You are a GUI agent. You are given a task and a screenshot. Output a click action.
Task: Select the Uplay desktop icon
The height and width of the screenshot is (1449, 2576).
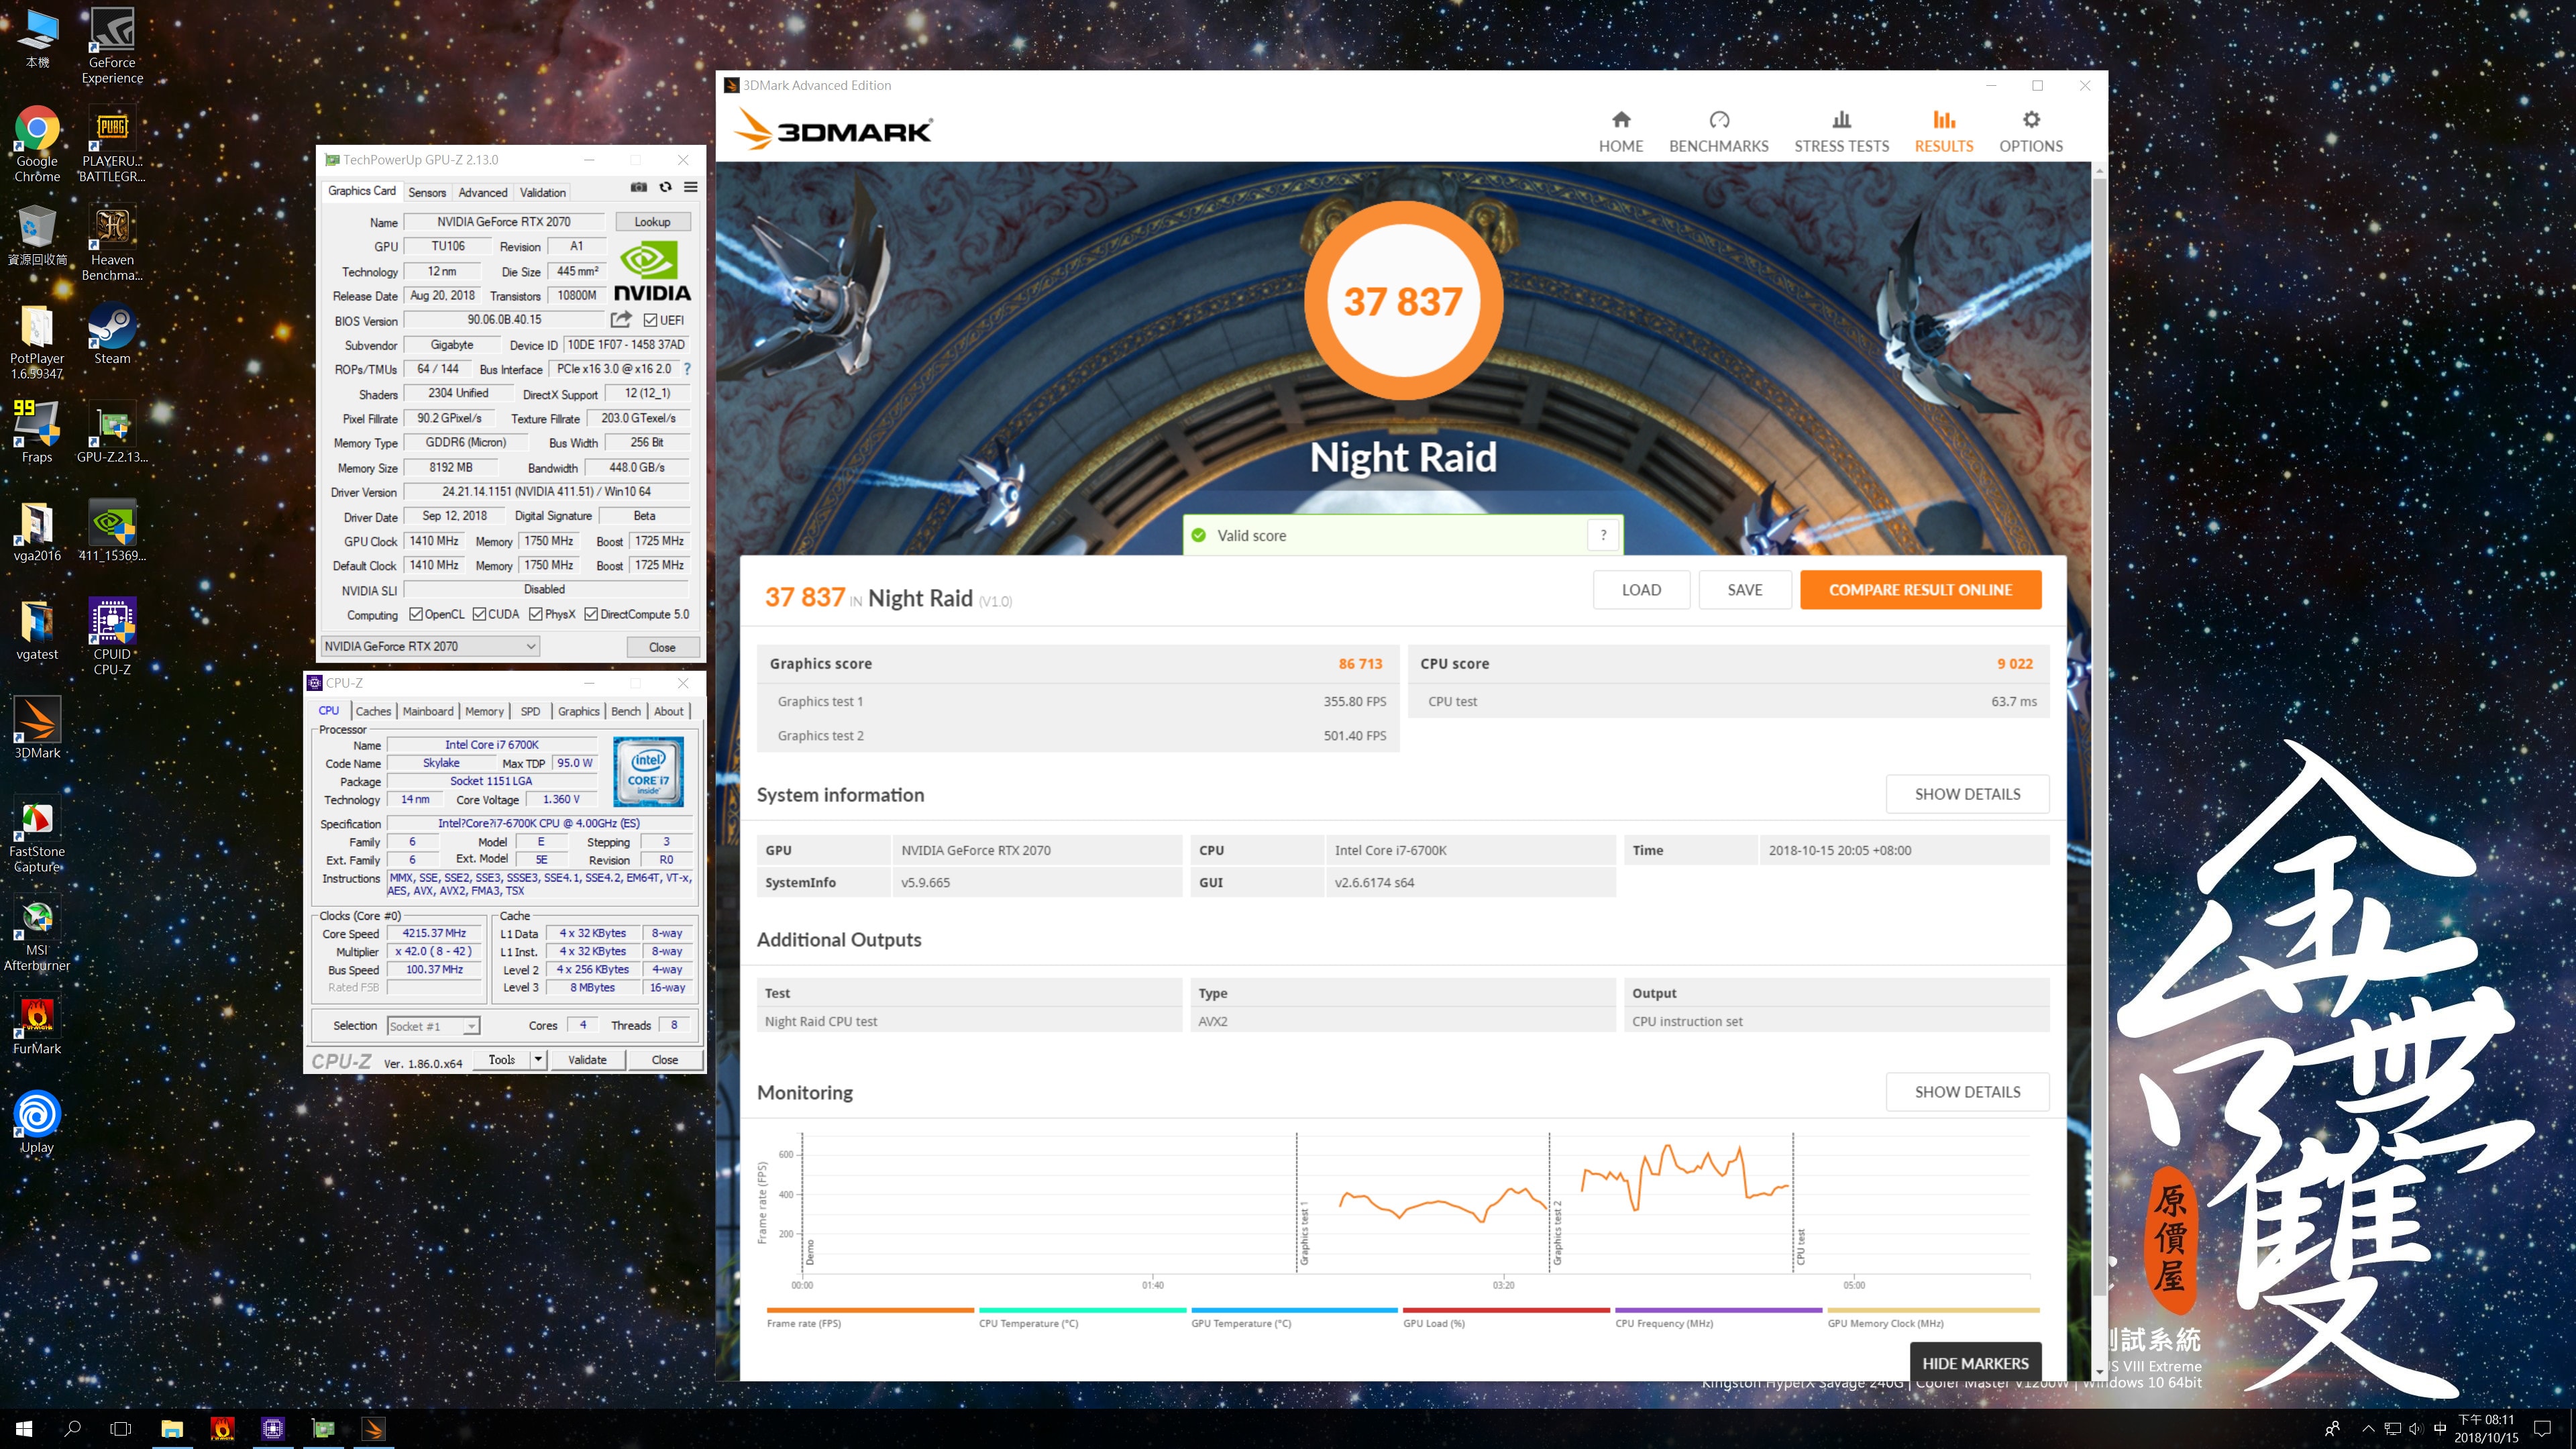(37, 1123)
